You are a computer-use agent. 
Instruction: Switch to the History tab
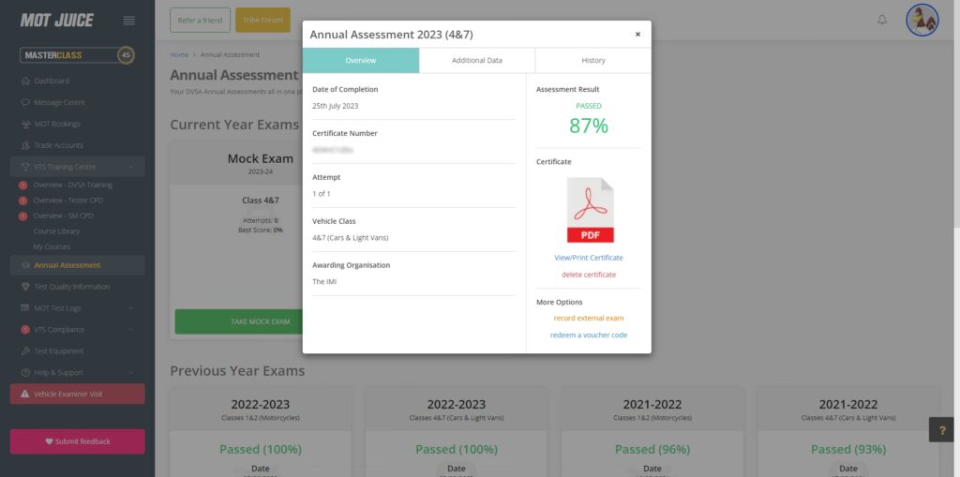click(x=592, y=60)
